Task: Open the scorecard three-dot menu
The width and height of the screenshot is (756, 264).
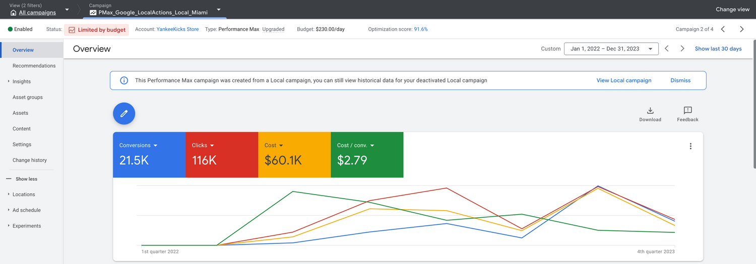Action: tap(690, 146)
